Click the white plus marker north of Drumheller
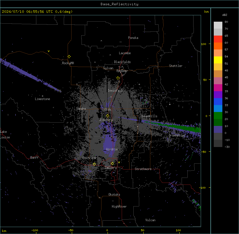 (x=170, y=104)
